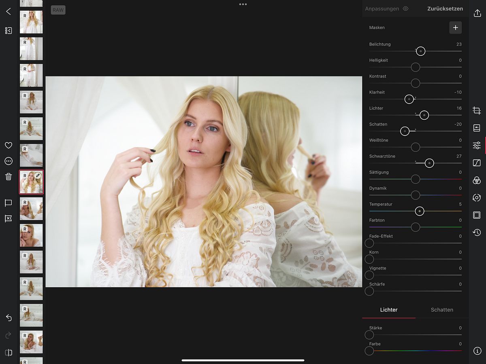Open the share export icon
This screenshot has height=364, width=486.
click(477, 13)
